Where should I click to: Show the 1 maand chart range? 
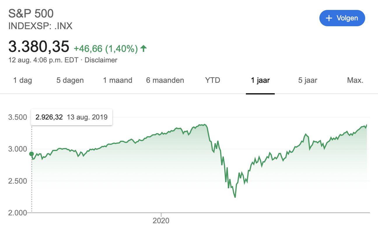pyautogui.click(x=118, y=80)
